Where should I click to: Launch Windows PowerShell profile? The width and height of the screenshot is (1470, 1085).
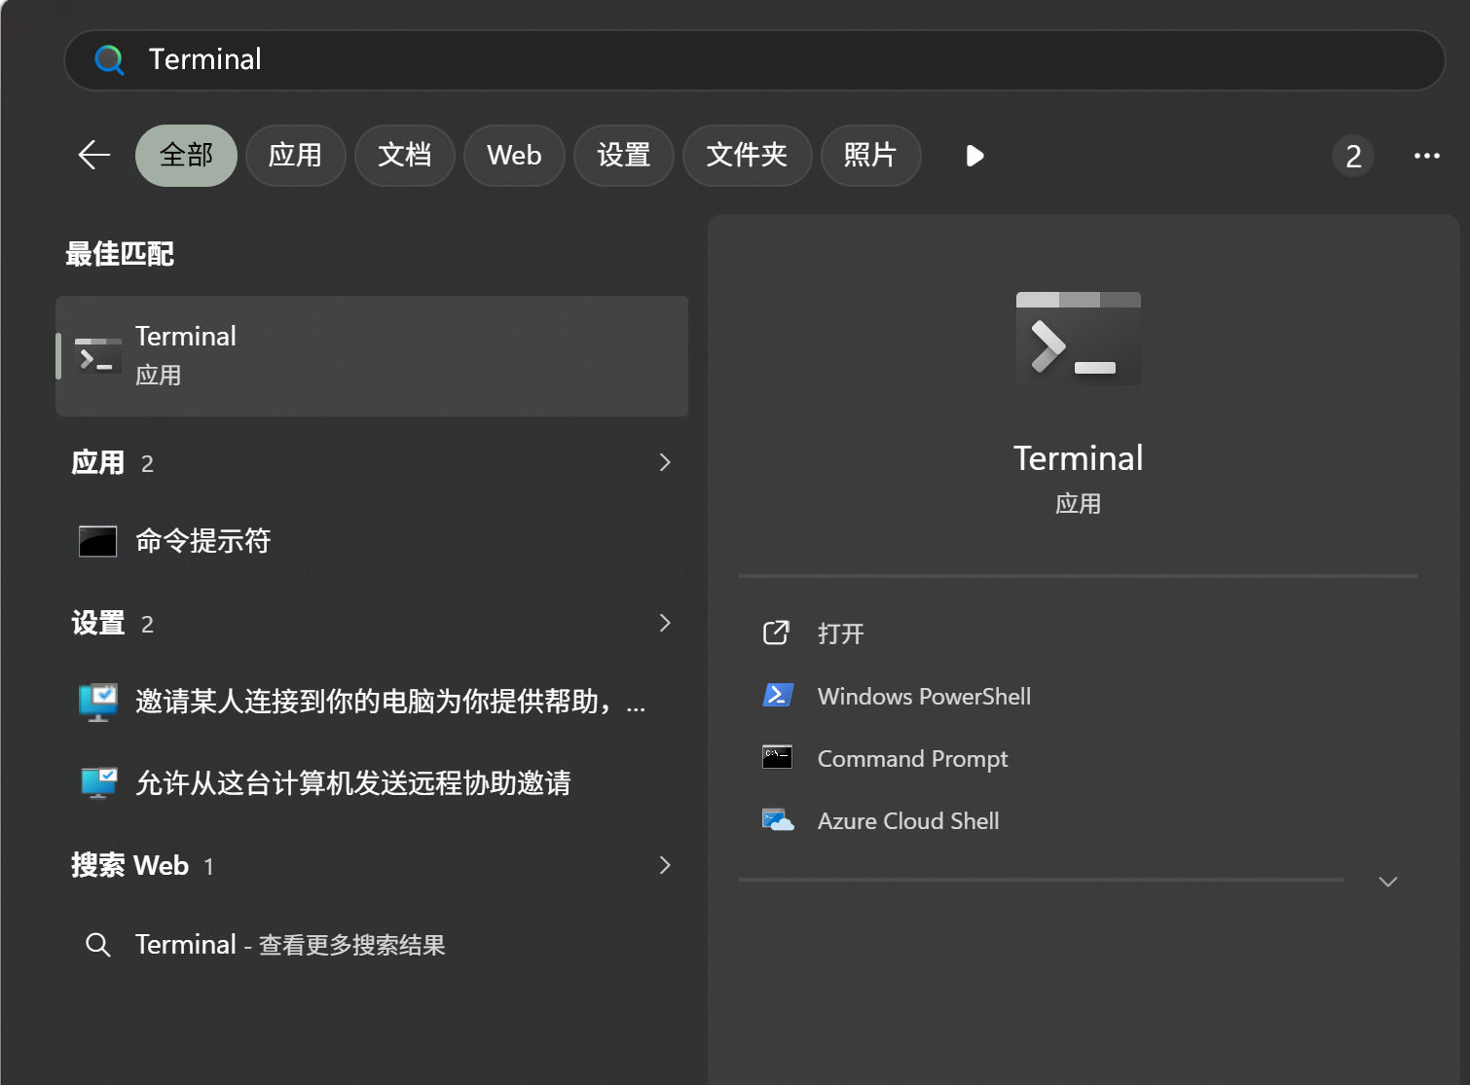(x=924, y=697)
